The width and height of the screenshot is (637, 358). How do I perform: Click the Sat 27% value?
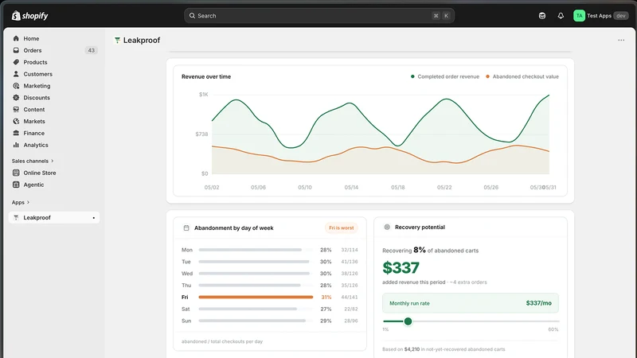(x=326, y=309)
